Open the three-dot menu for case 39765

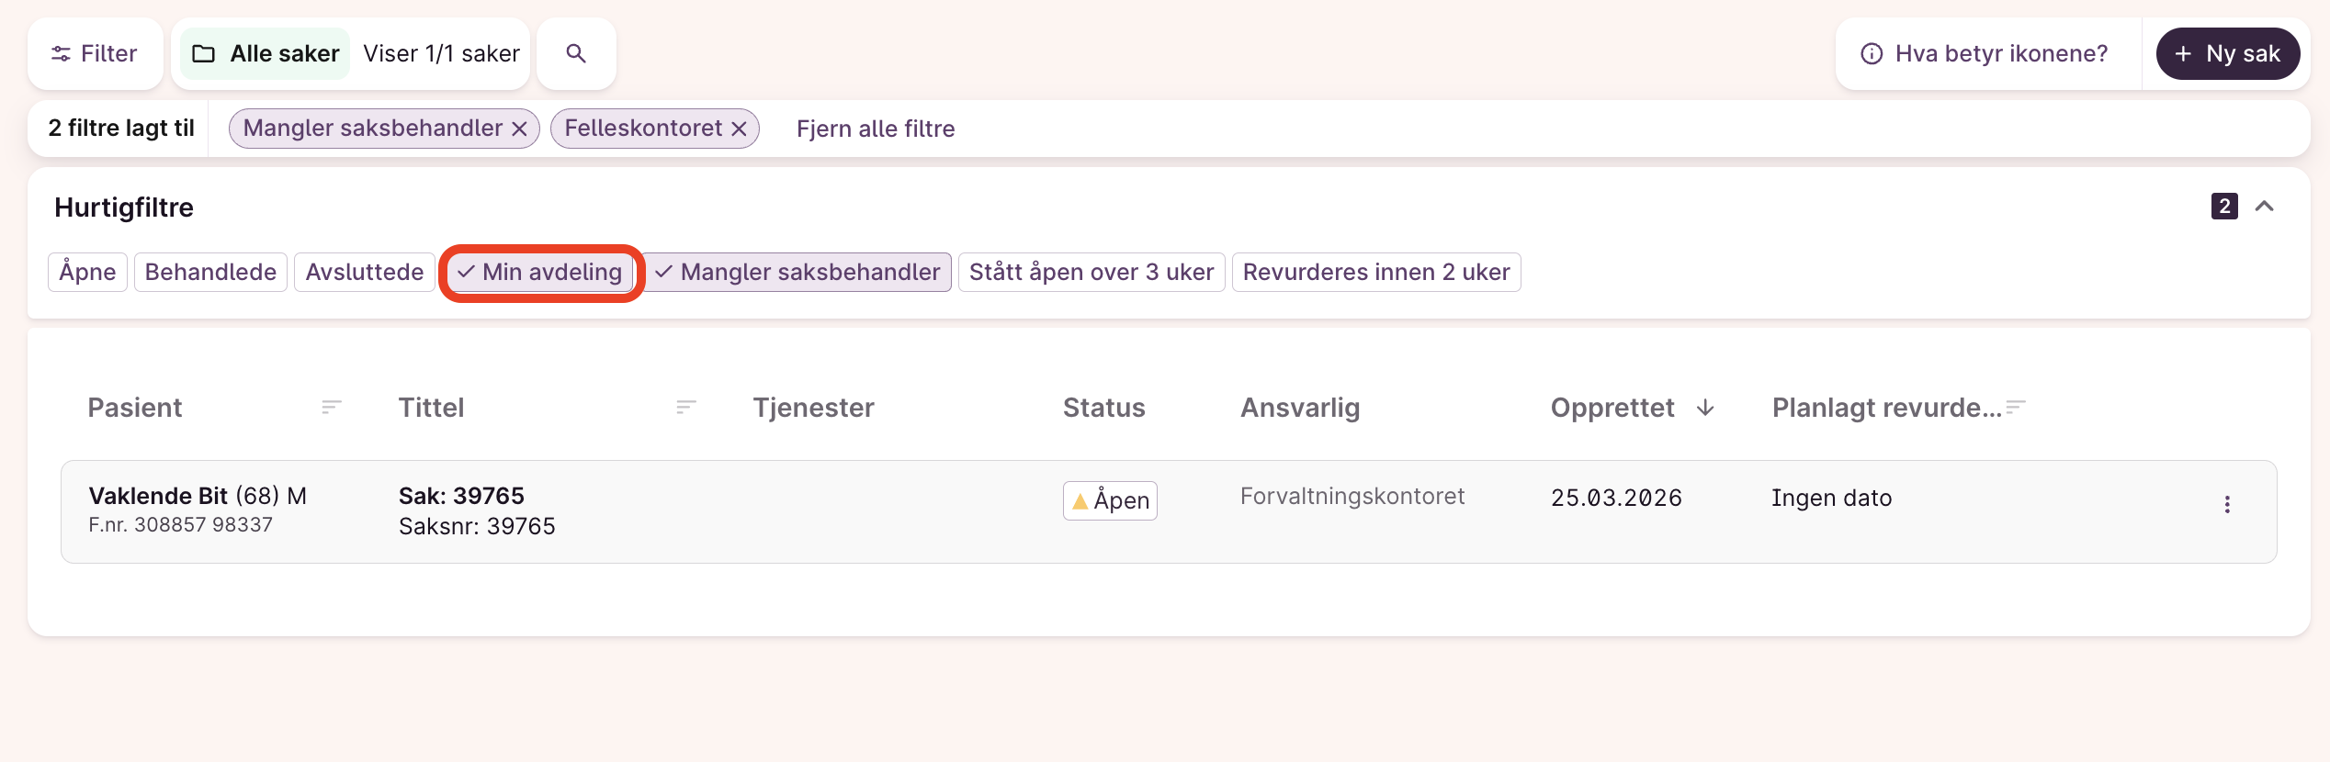pyautogui.click(x=2226, y=504)
